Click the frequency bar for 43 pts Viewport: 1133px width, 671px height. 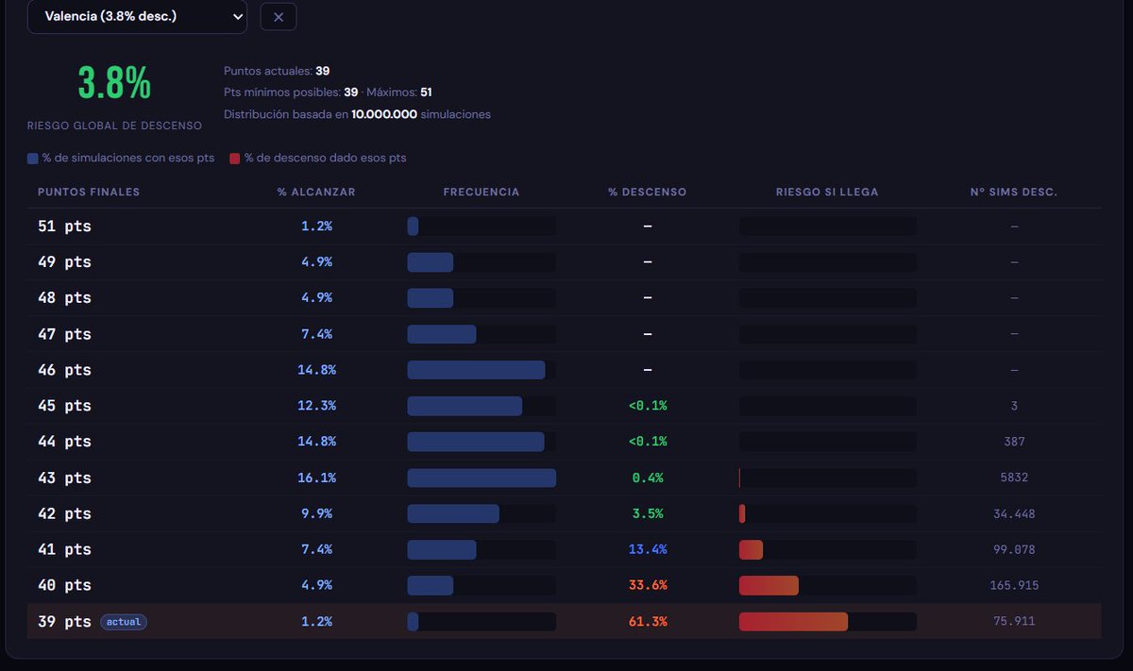click(x=482, y=478)
